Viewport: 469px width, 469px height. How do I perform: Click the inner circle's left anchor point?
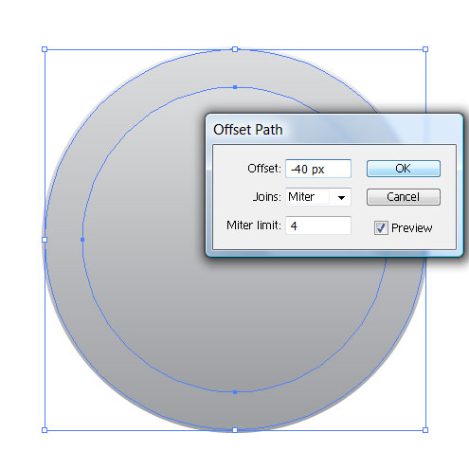[x=82, y=240]
